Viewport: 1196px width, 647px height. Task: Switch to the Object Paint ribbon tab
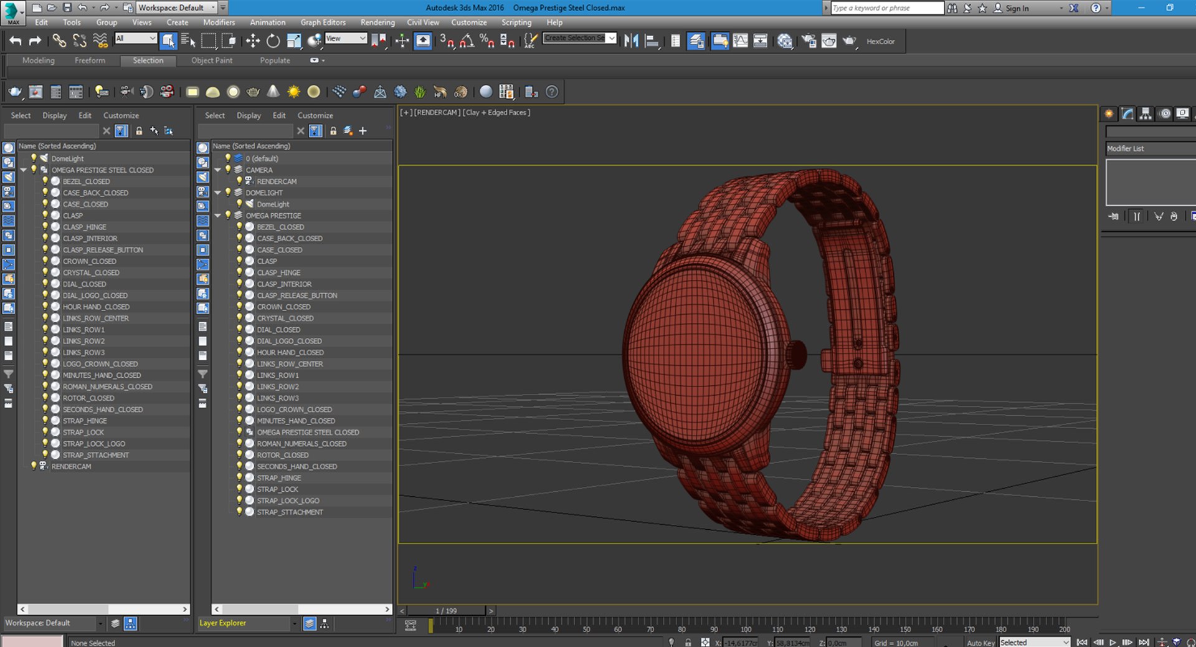(x=211, y=60)
